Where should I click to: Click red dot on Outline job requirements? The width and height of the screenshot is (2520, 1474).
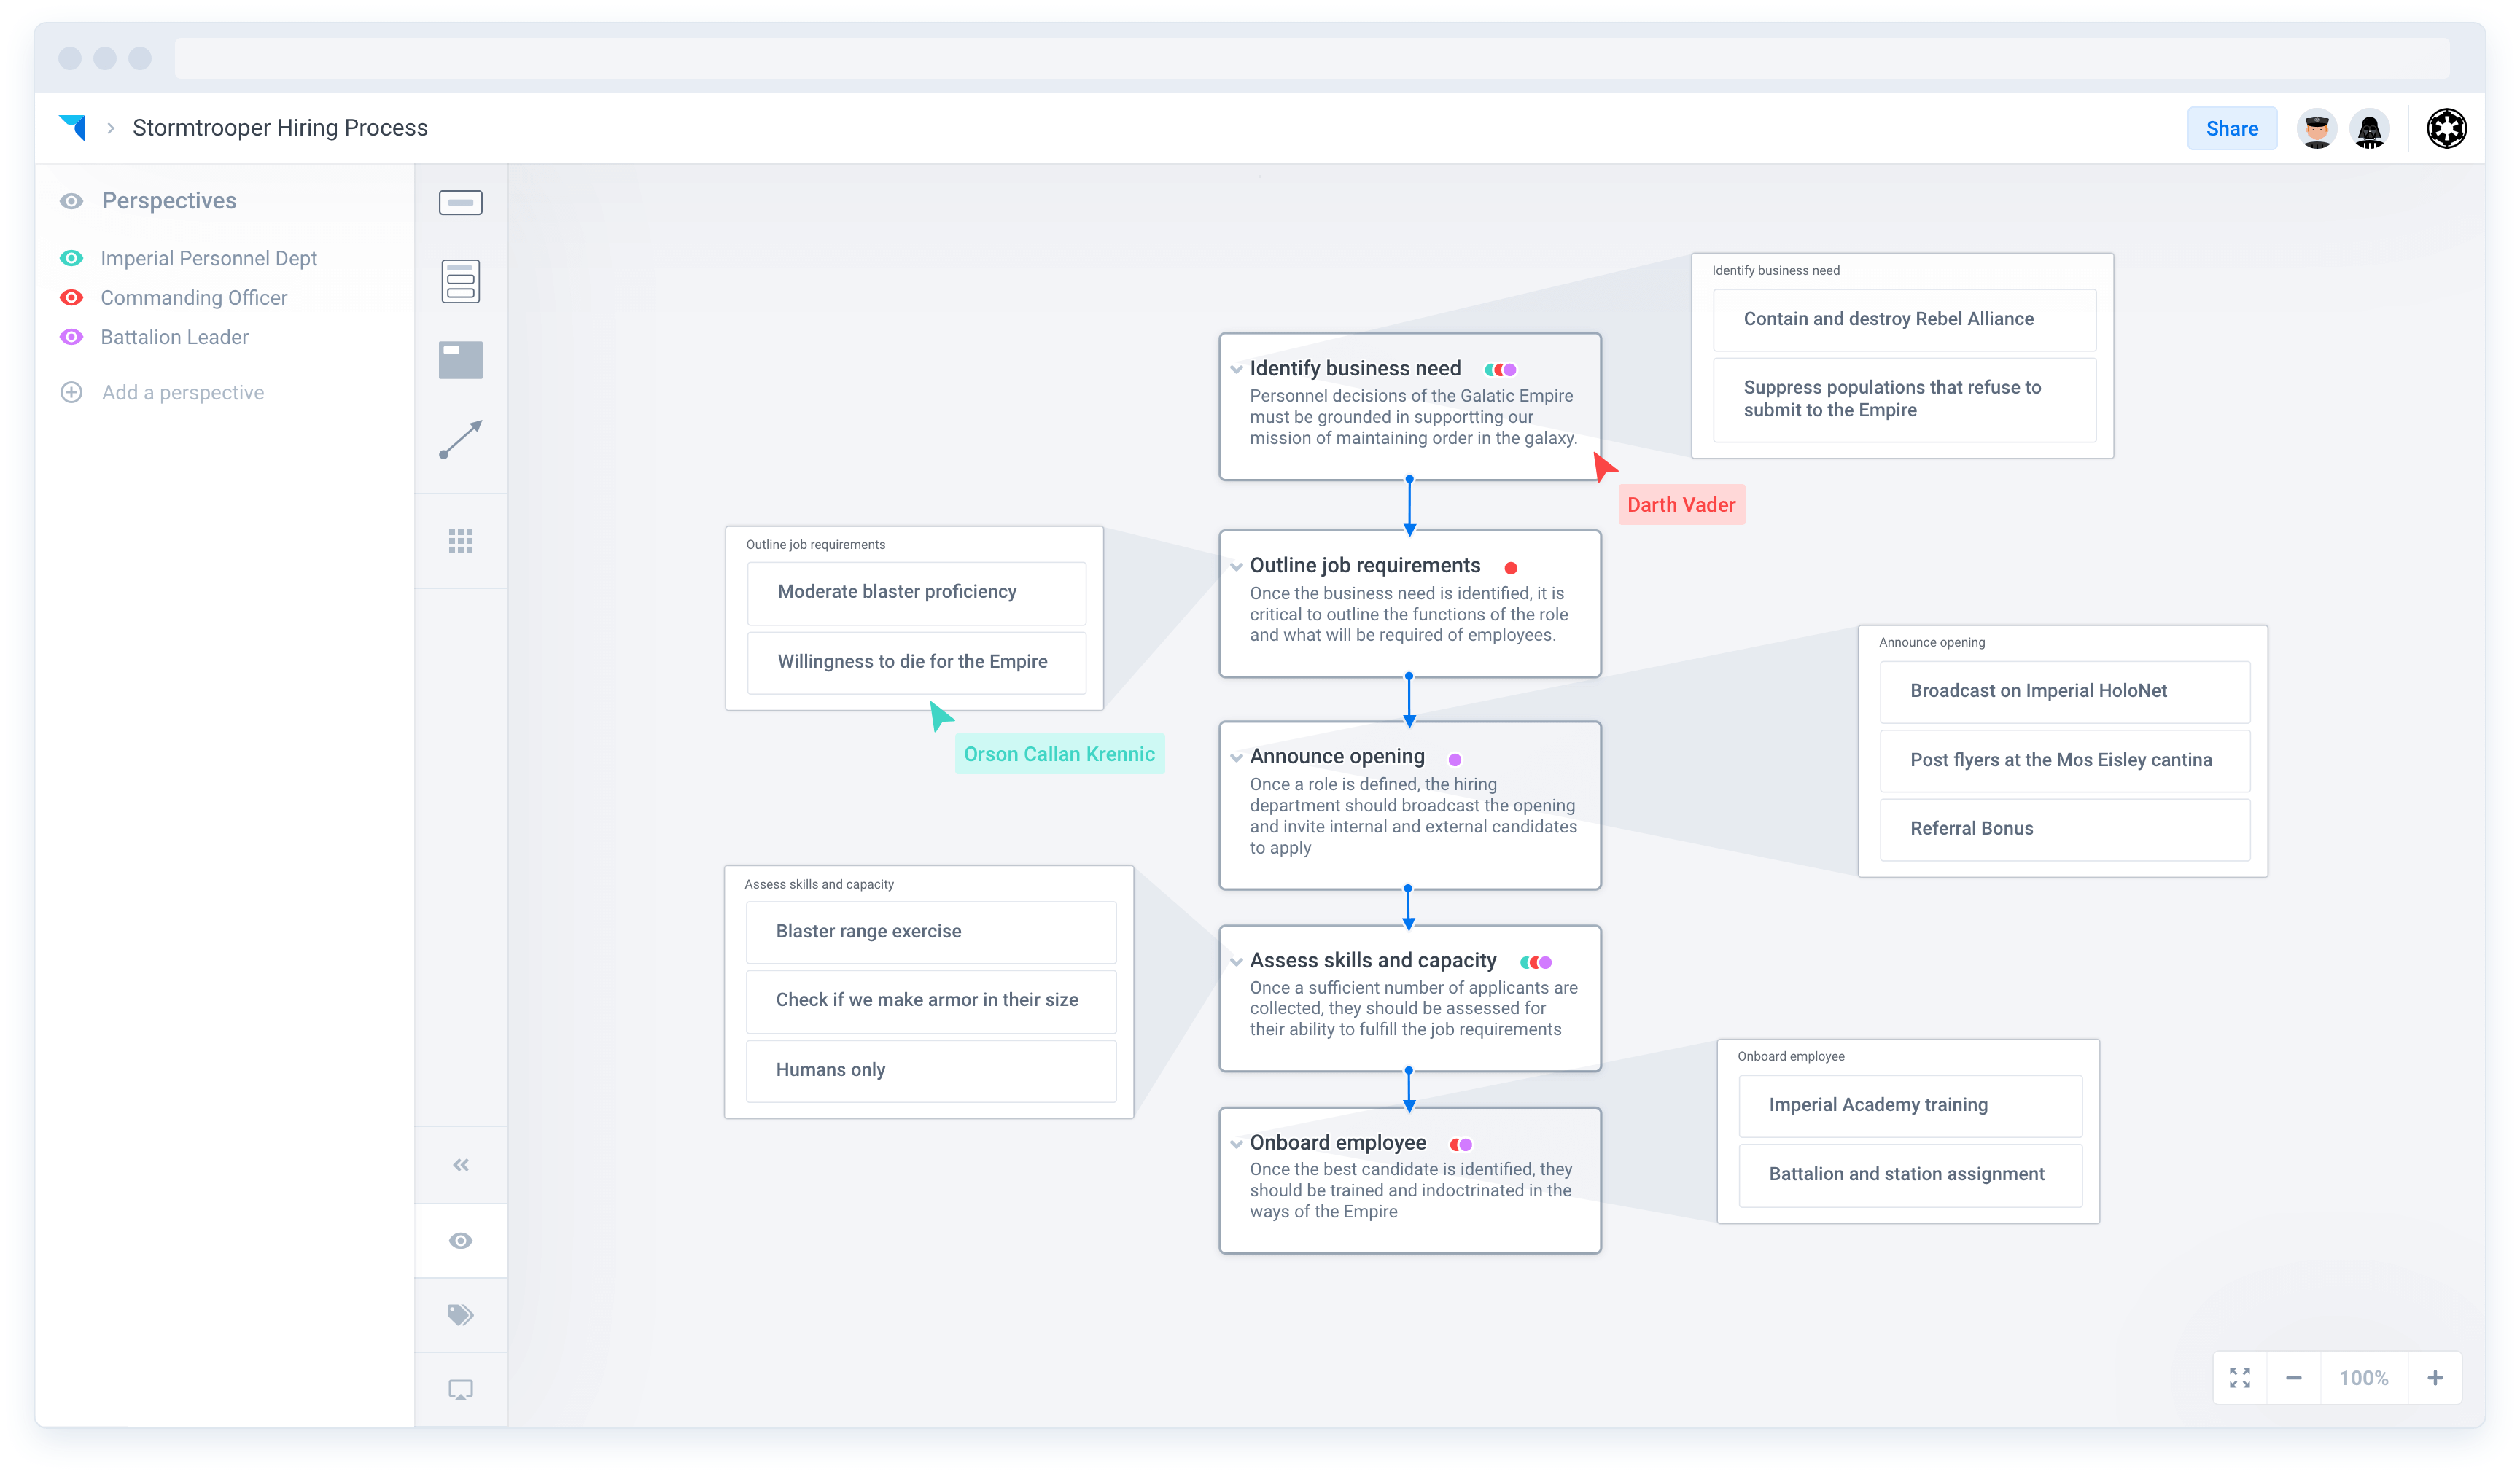(x=1510, y=568)
